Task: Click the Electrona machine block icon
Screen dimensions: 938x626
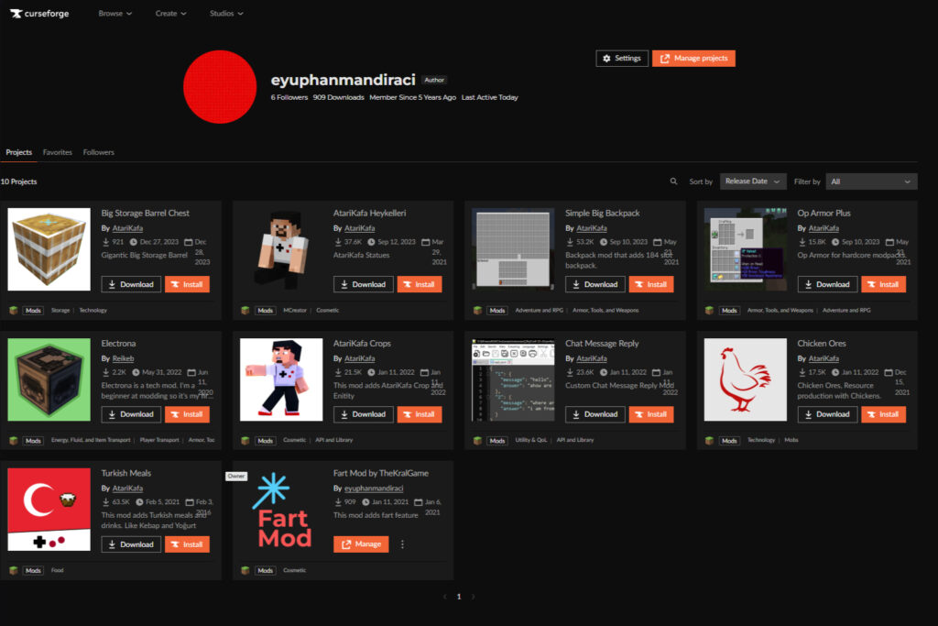Action: click(x=49, y=379)
